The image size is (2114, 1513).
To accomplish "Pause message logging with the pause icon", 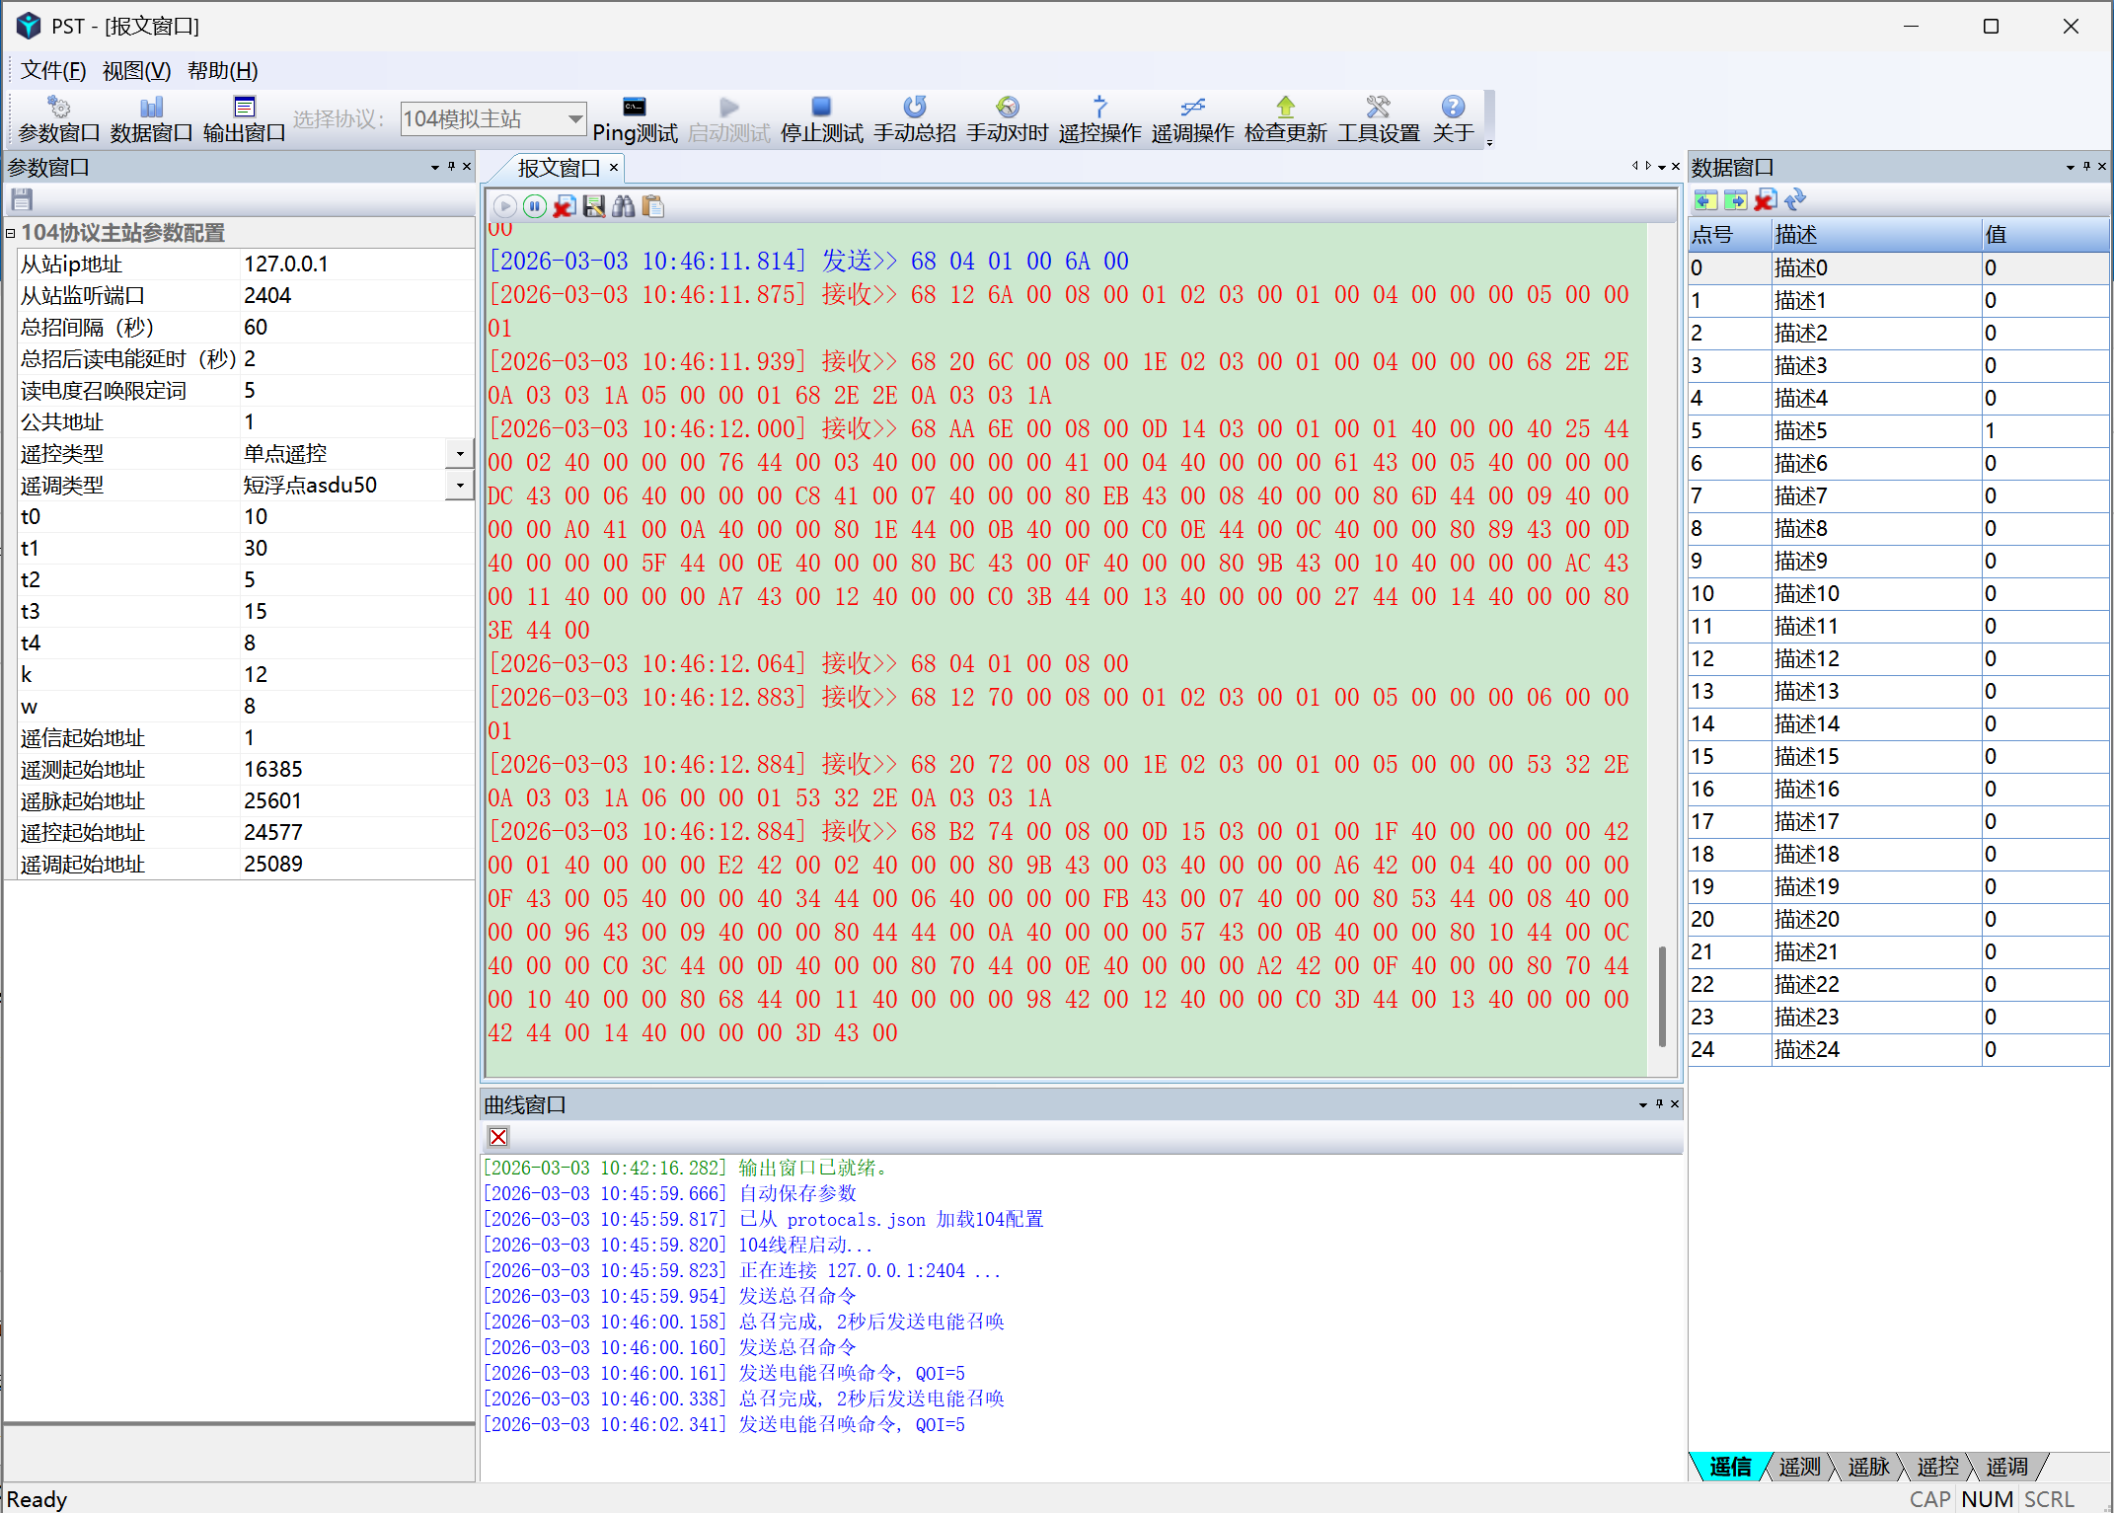I will click(534, 206).
